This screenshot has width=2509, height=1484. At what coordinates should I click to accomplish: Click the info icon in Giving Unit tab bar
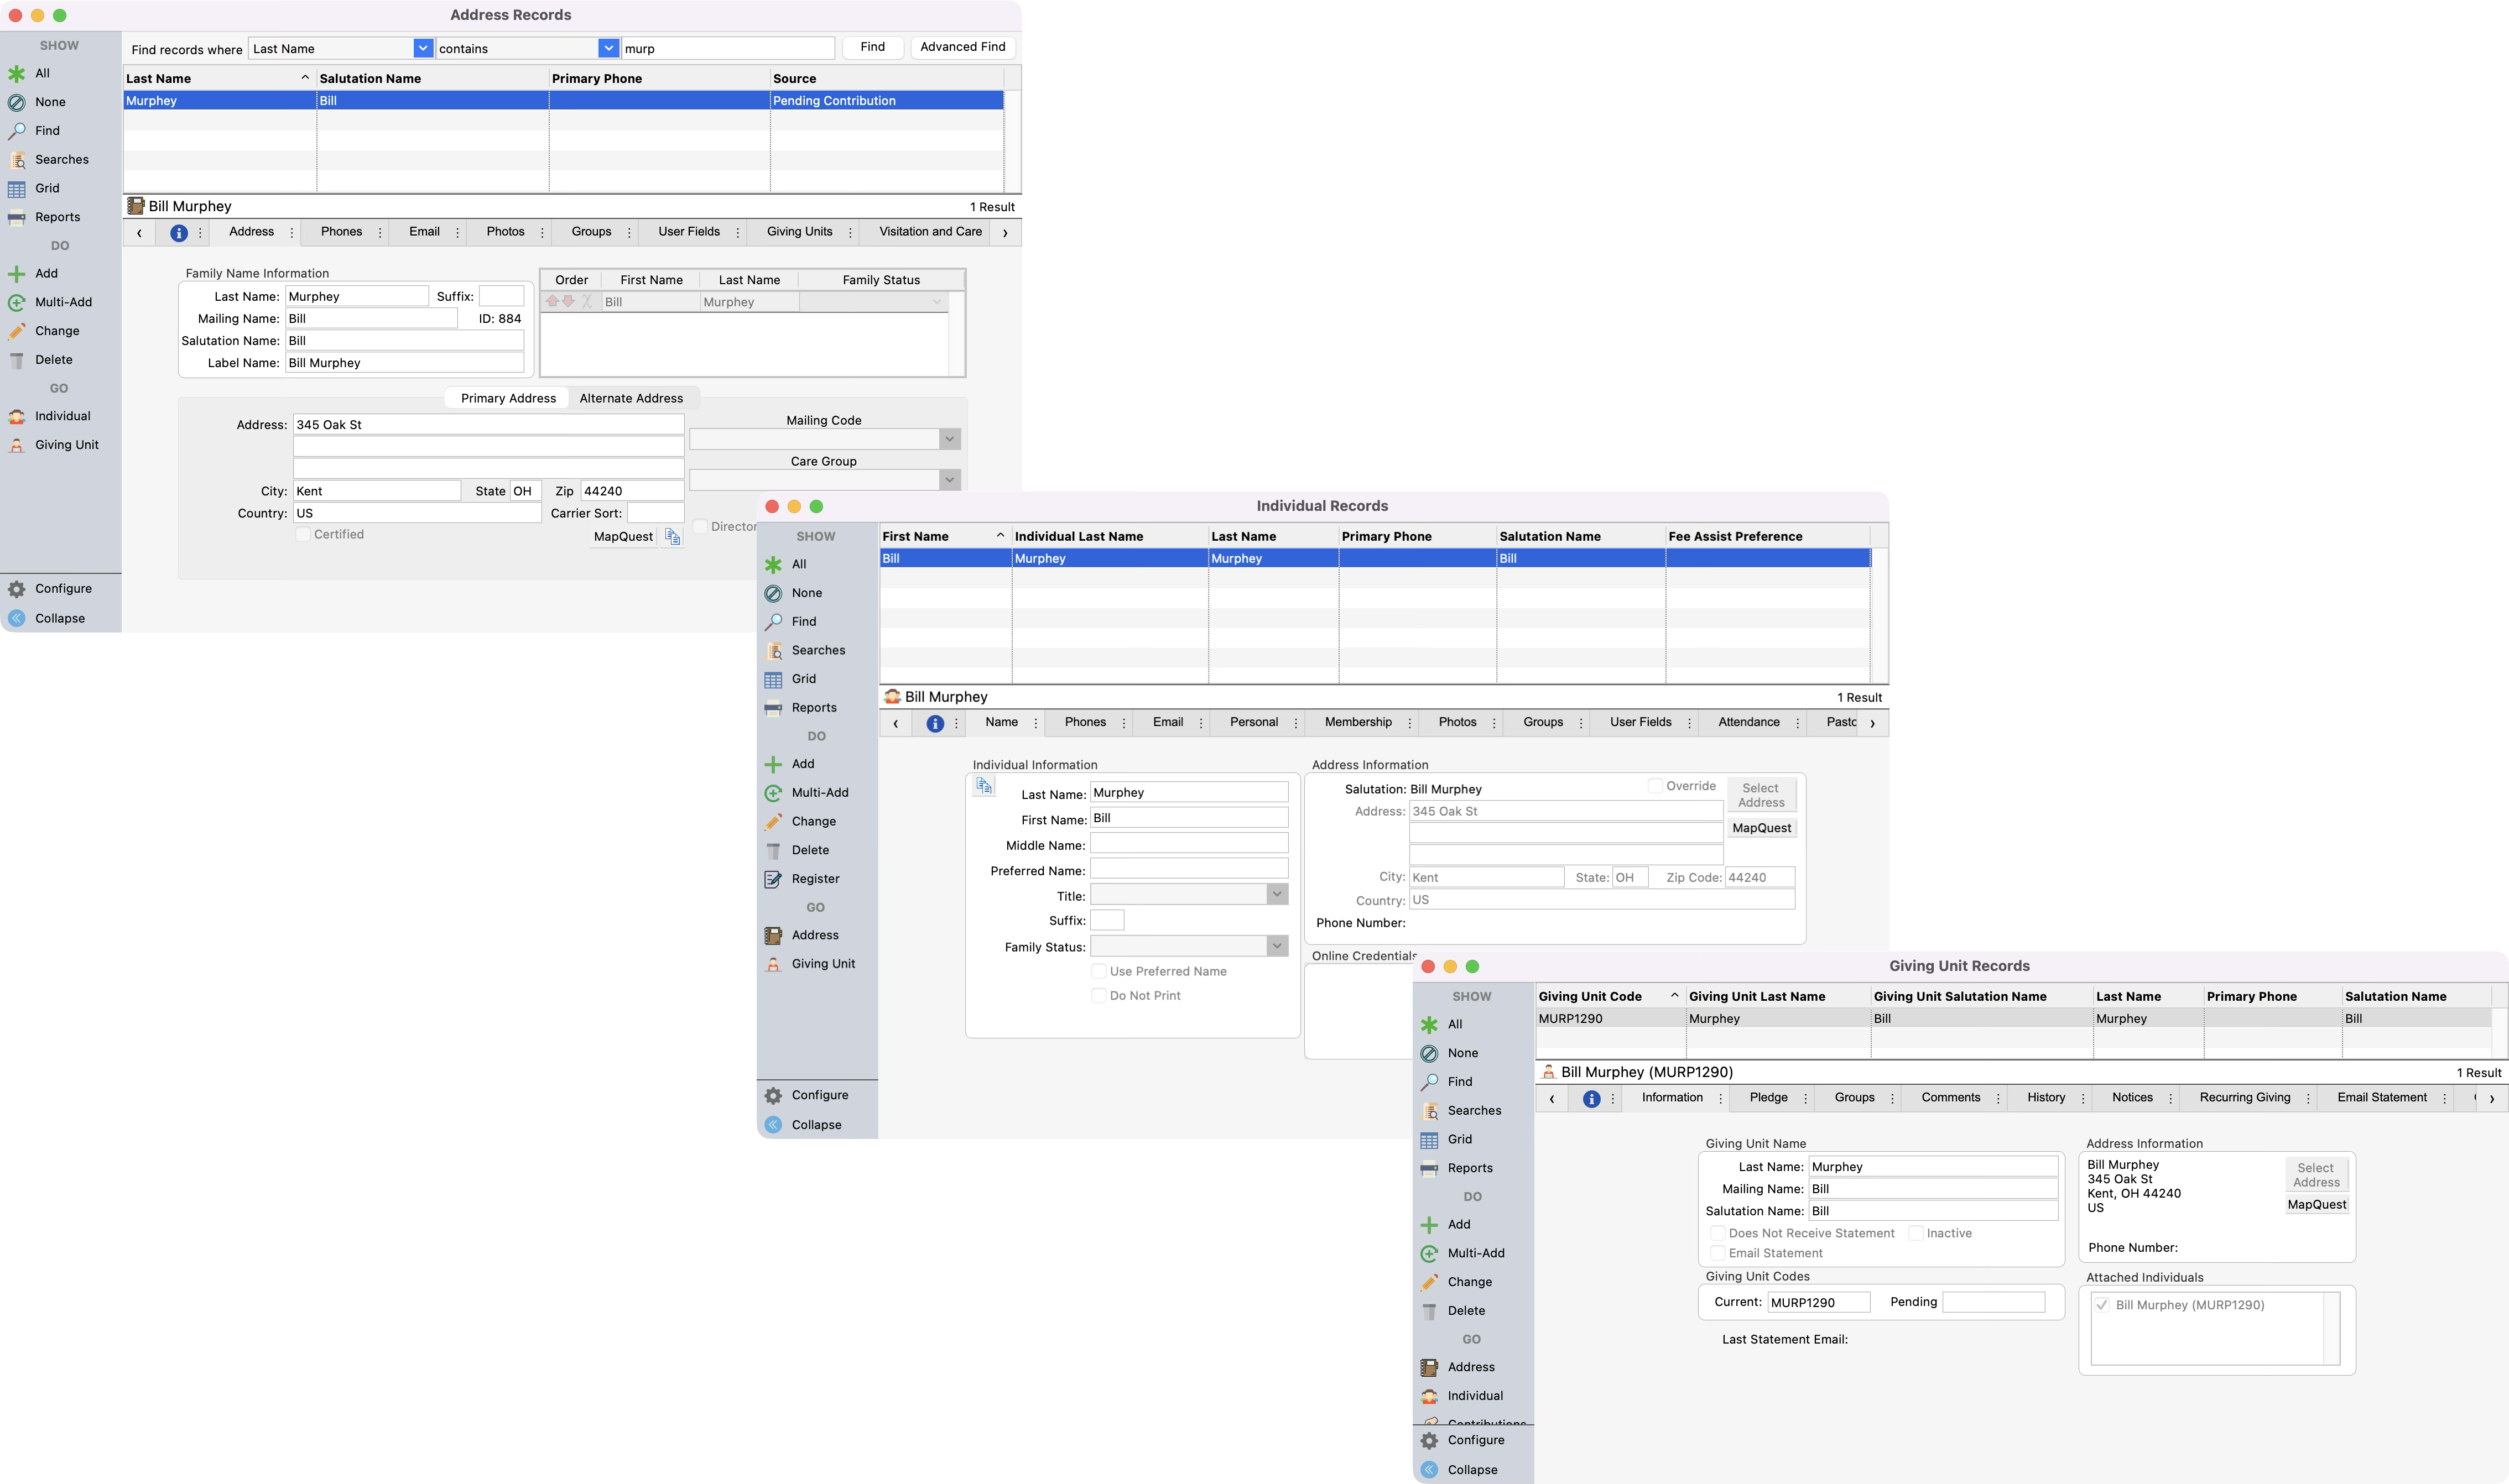[x=1592, y=1099]
